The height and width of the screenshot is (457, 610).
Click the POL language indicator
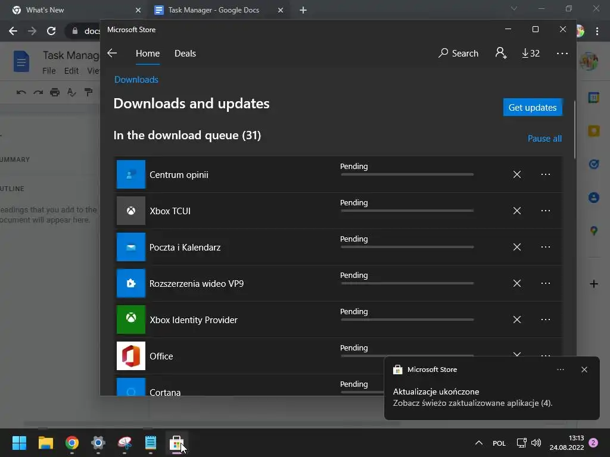(499, 443)
